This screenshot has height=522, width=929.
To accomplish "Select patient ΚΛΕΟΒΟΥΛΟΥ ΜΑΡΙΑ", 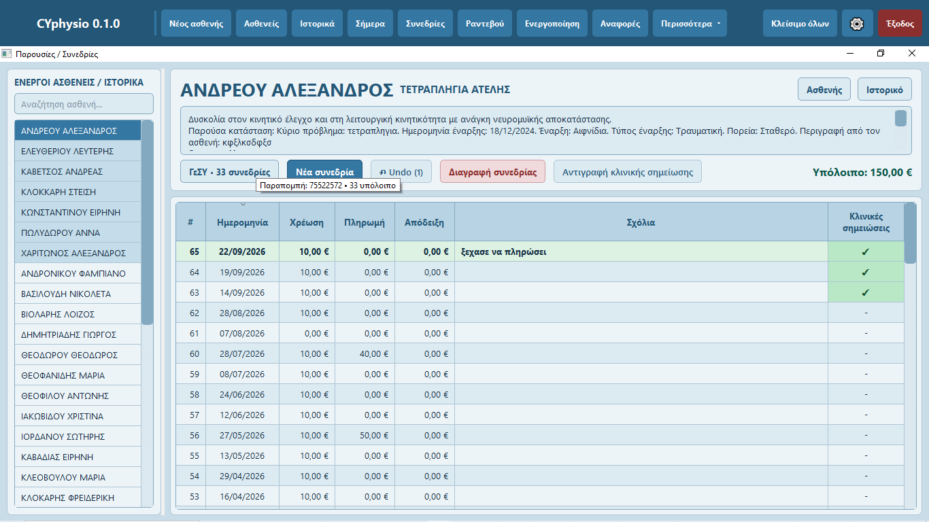I will tap(78, 477).
